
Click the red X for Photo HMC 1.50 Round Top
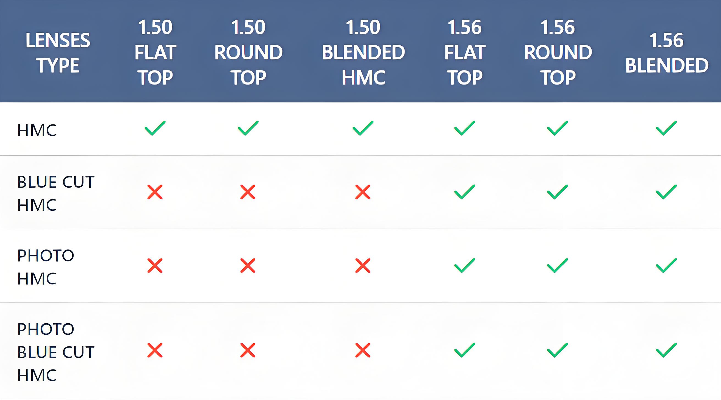(x=248, y=265)
